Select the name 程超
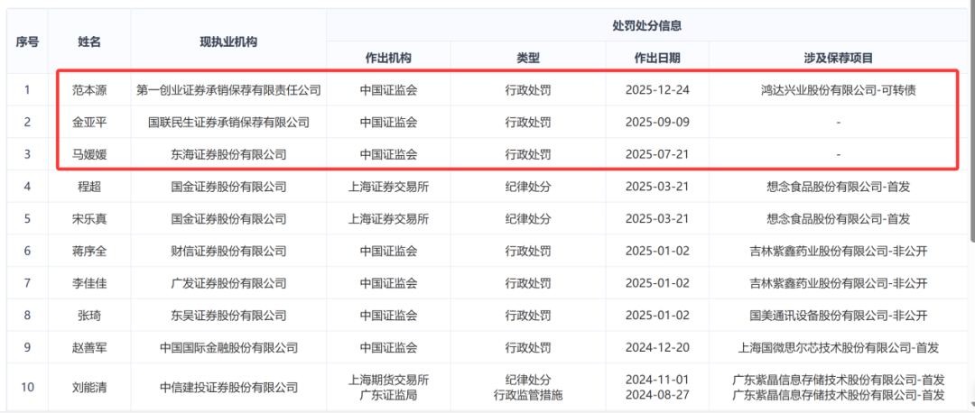This screenshot has height=413, width=975. coord(88,187)
